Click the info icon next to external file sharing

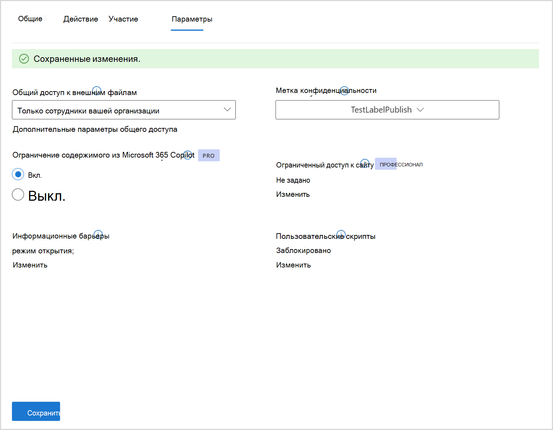pyautogui.click(x=97, y=91)
